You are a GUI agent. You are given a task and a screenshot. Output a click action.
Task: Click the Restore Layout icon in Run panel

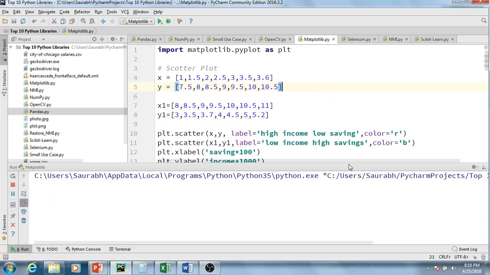click(x=13, y=205)
